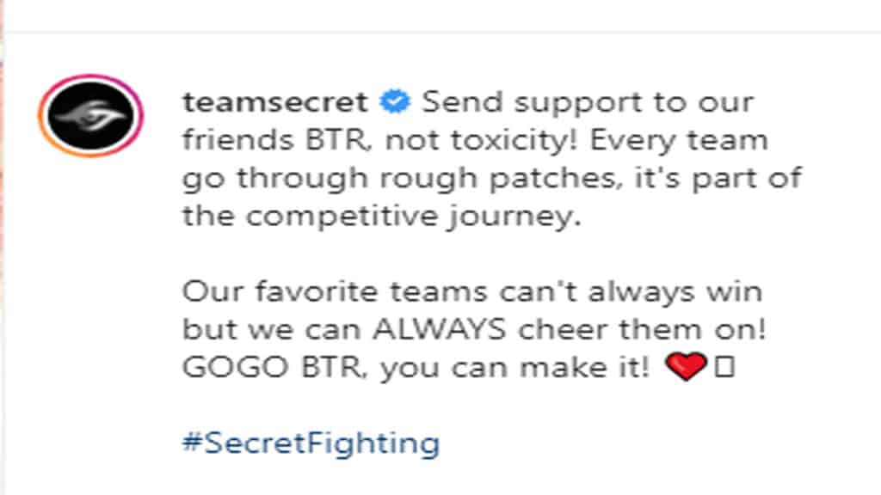Screen dimensions: 881x495
Task: Click the line 'the competitive journey.'
Action: (x=381, y=217)
